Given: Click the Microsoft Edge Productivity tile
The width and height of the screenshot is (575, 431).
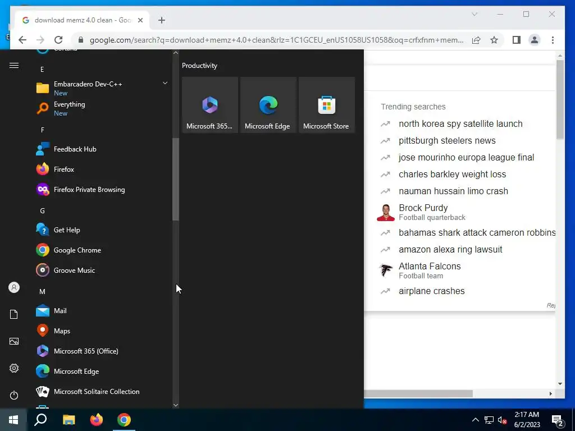Looking at the screenshot, I should [x=268, y=105].
